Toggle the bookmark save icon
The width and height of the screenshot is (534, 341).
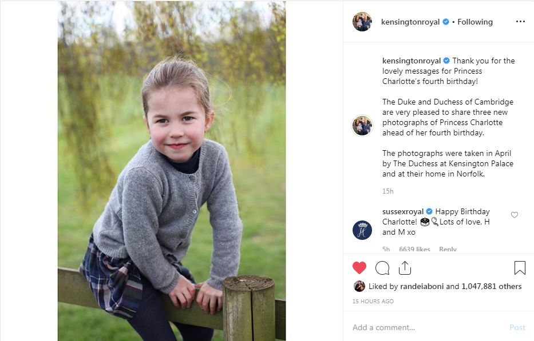(x=519, y=267)
